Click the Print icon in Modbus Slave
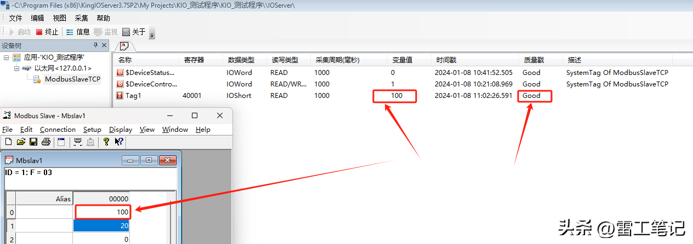 pos(46,142)
